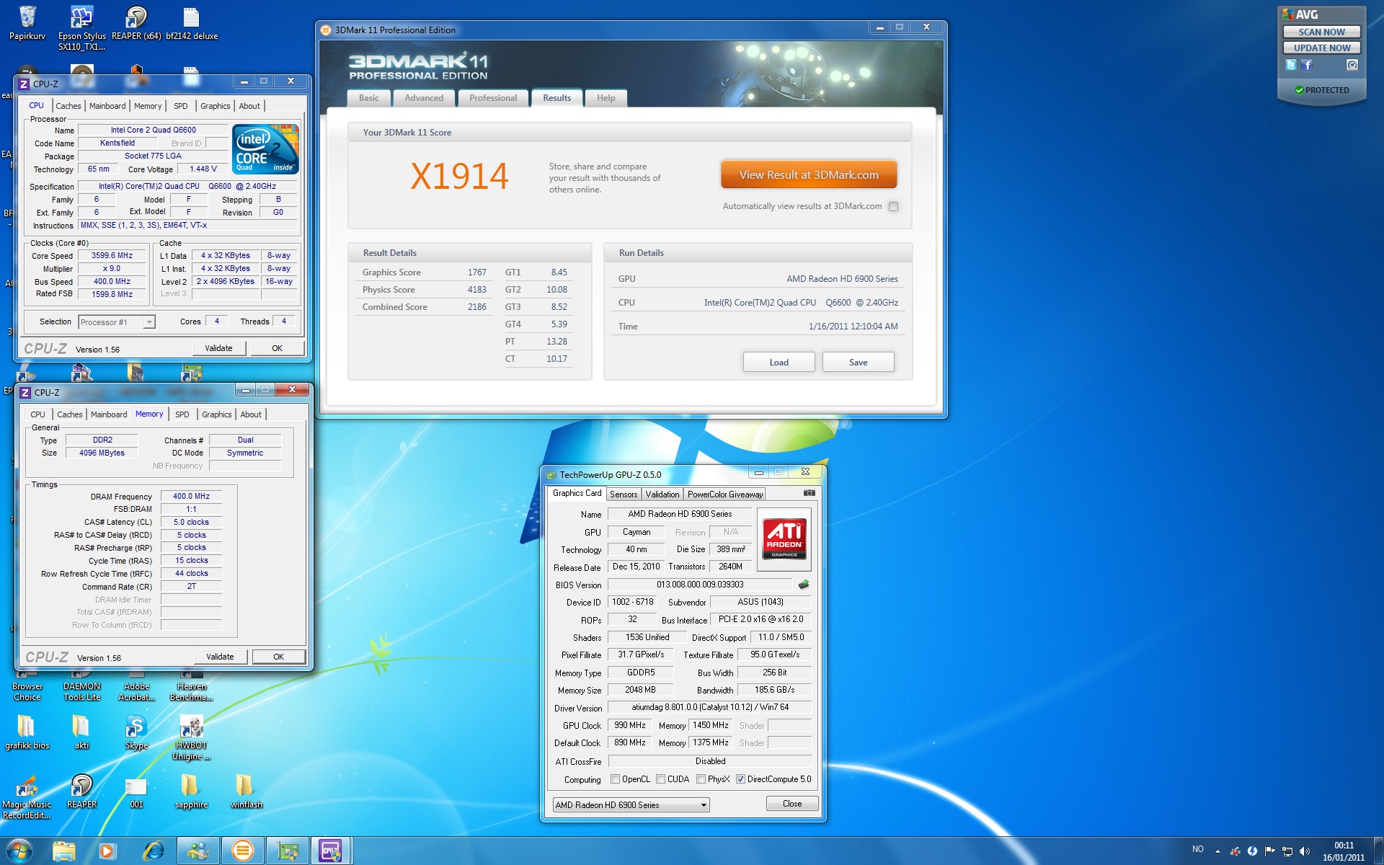Show hidden tray icons arrow
Viewport: 1384px width, 865px height.
pyautogui.click(x=1217, y=851)
